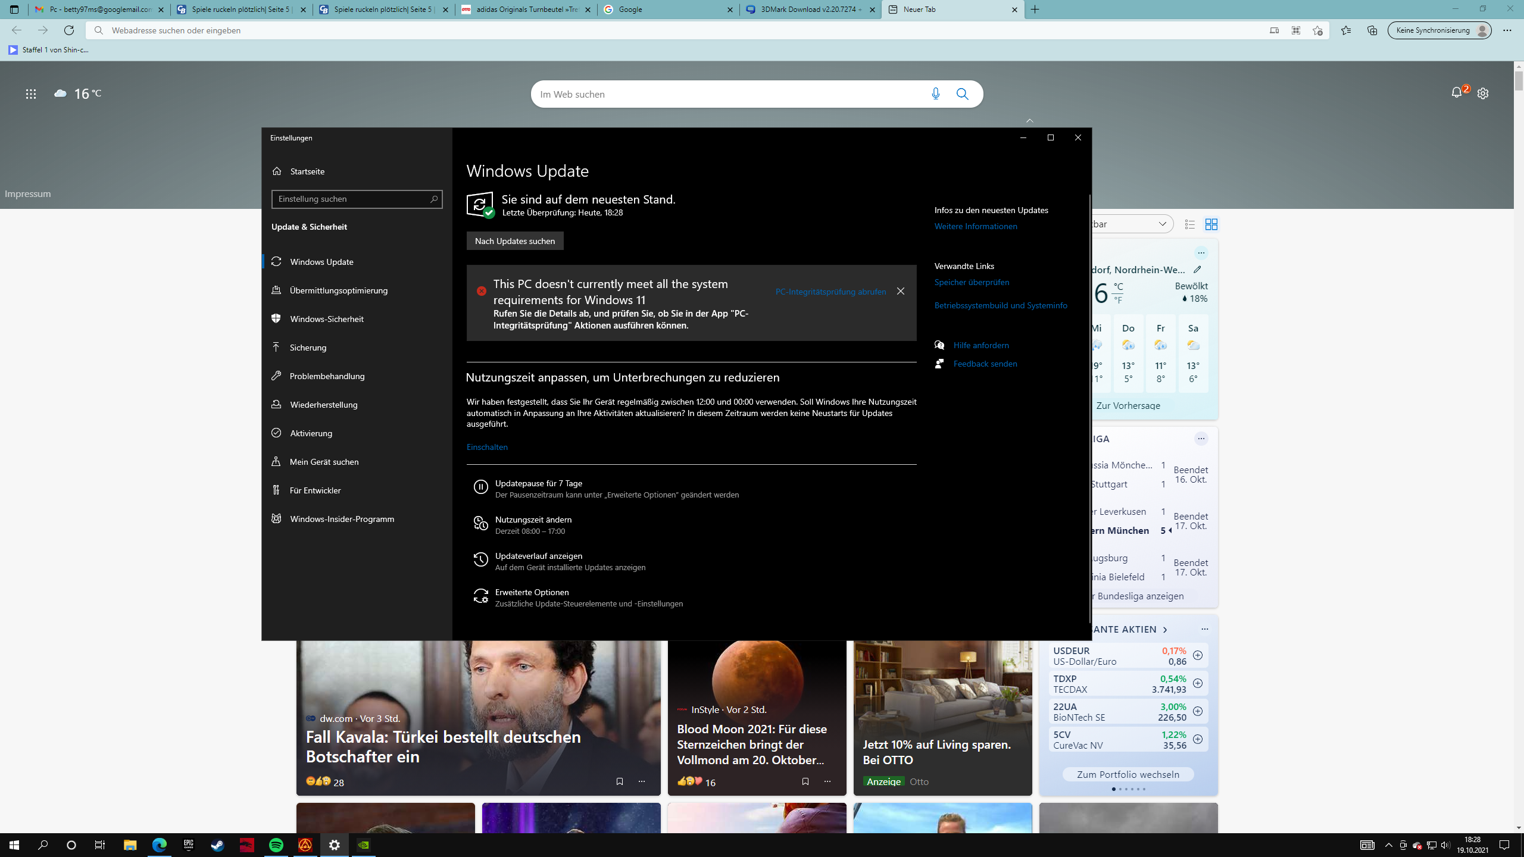Open the notifications bell icon
The width and height of the screenshot is (1524, 857).
(x=1456, y=93)
